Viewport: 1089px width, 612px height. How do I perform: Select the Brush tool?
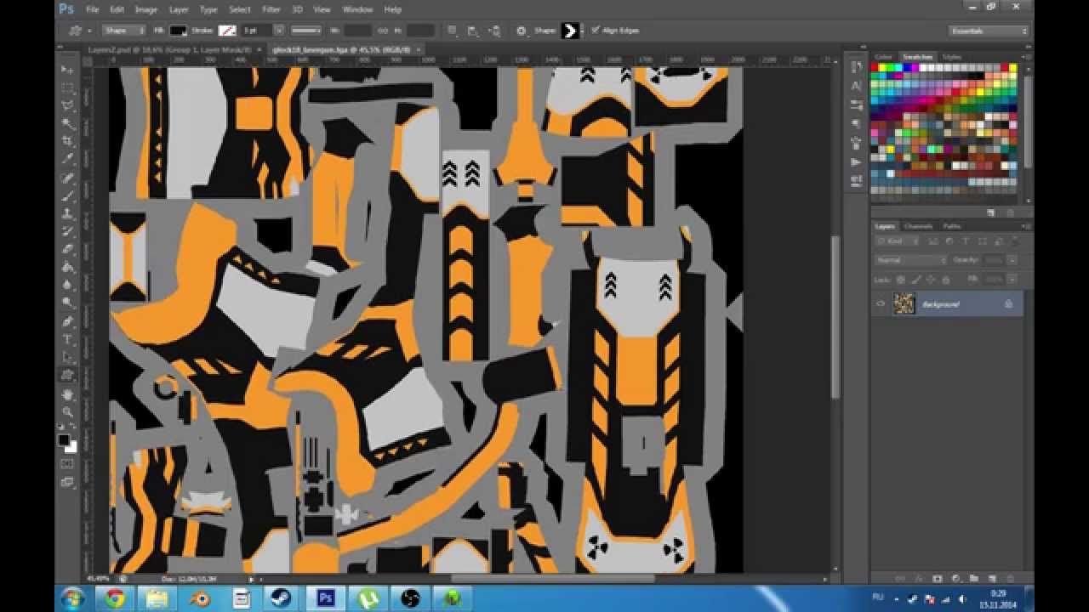pyautogui.click(x=67, y=195)
